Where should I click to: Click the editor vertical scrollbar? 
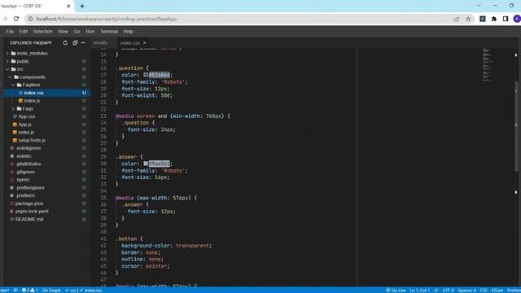[x=516, y=126]
